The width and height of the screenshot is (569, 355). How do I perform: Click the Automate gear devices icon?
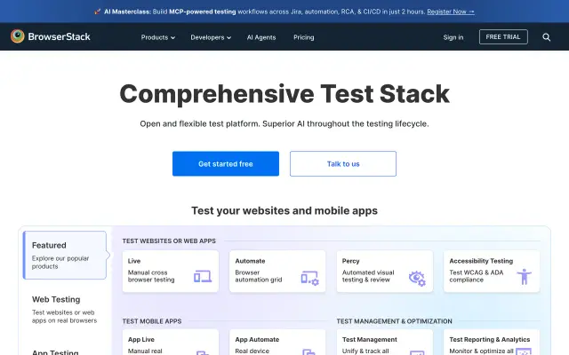[309, 278]
